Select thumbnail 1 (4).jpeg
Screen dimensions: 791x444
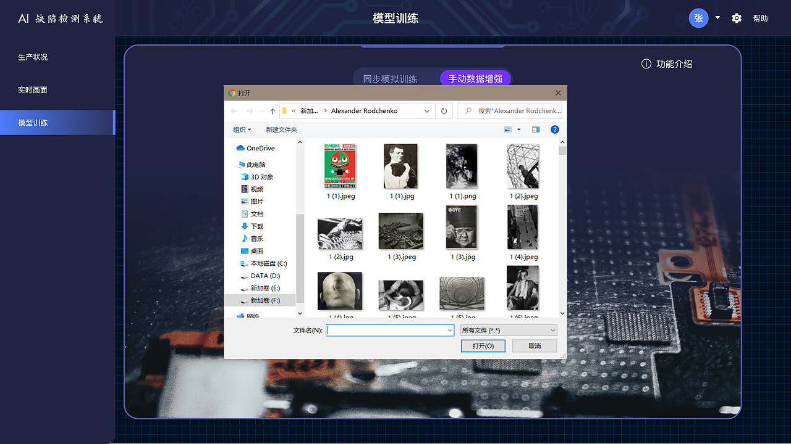tap(523, 228)
